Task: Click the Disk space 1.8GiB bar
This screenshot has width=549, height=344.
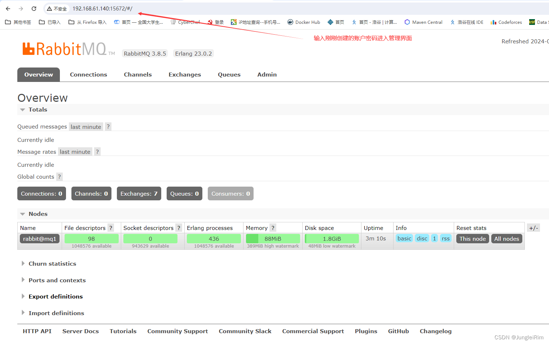Action: (332, 239)
